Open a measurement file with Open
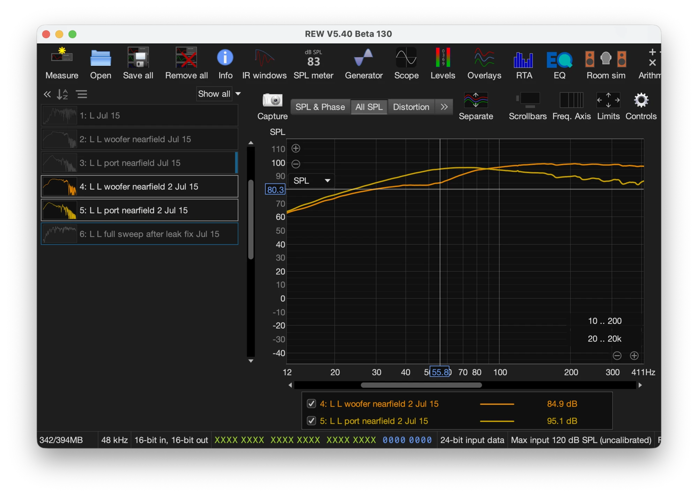Screen dimensions: 698x497 click(101, 63)
